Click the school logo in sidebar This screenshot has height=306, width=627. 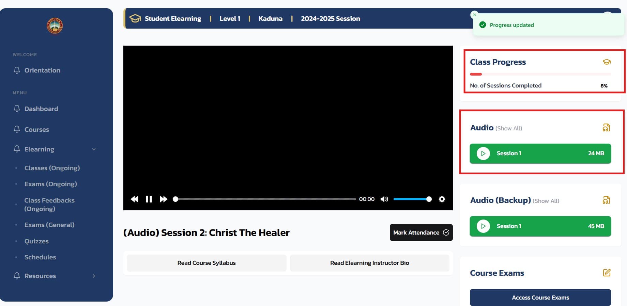tap(55, 26)
